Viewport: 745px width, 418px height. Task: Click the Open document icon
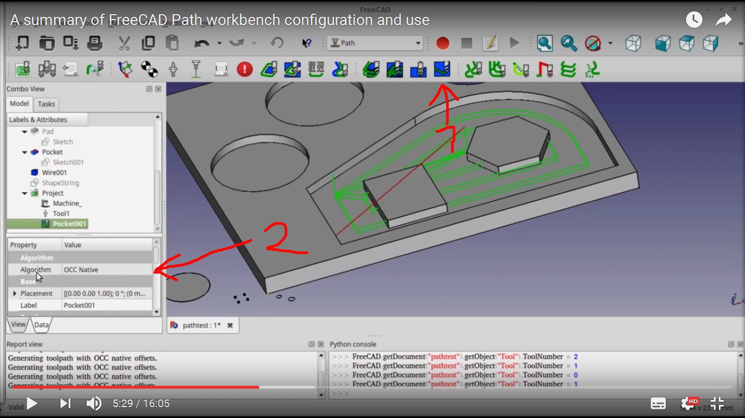(47, 43)
